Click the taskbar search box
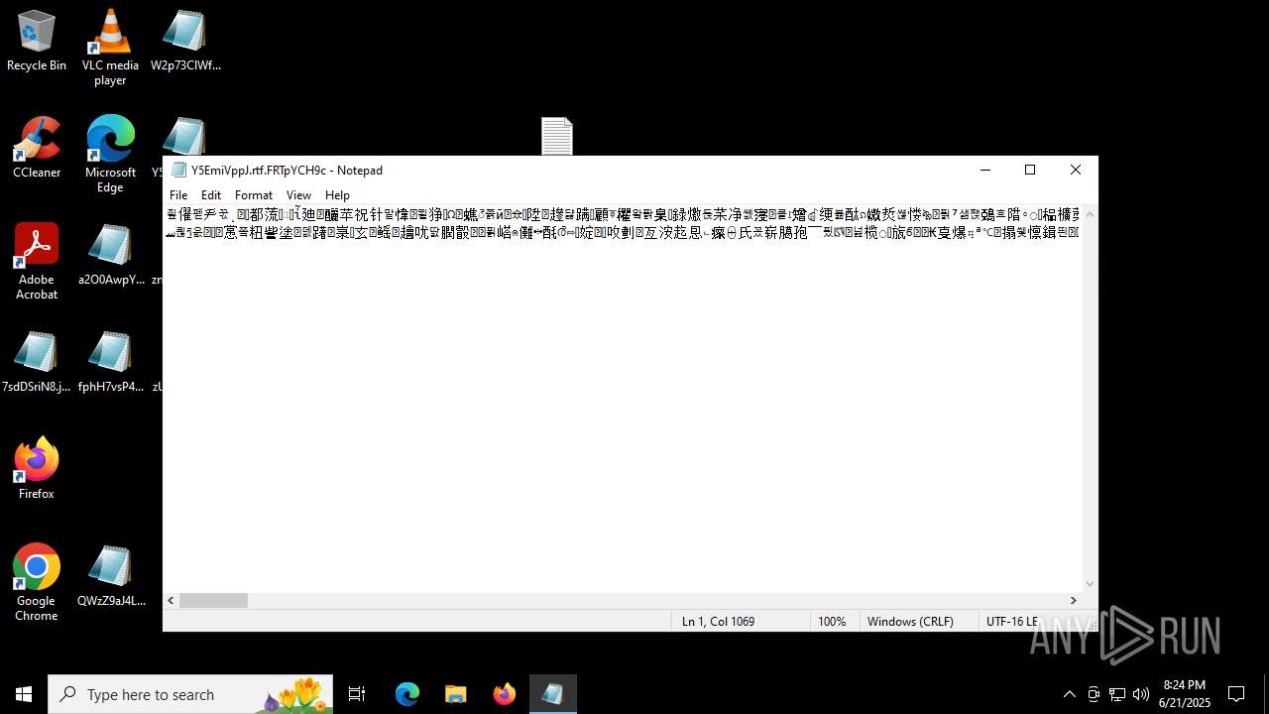This screenshot has height=714, width=1269. click(x=190, y=694)
